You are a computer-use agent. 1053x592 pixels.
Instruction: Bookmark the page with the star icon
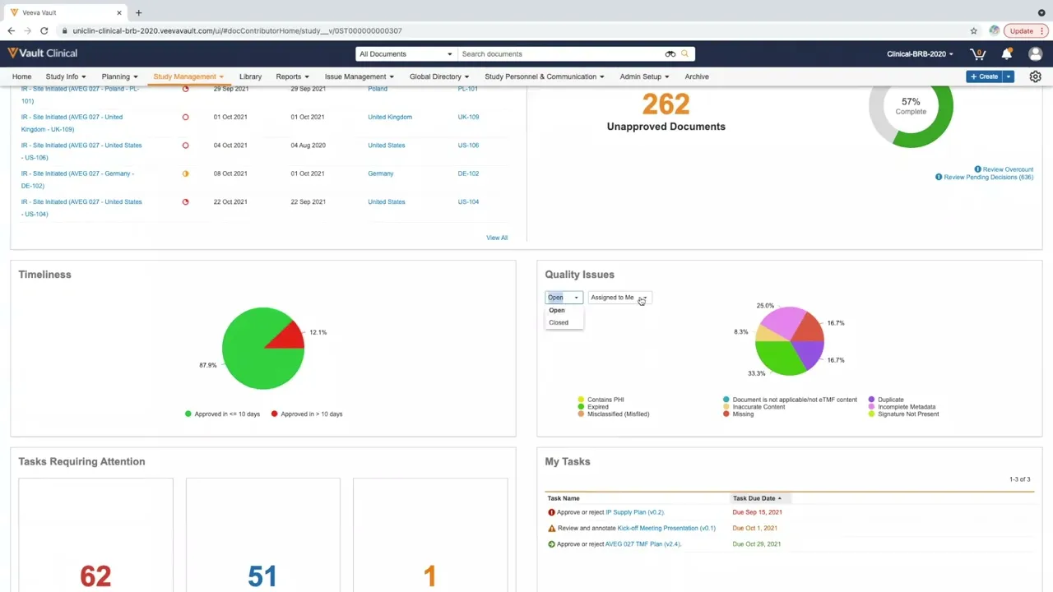click(x=974, y=30)
